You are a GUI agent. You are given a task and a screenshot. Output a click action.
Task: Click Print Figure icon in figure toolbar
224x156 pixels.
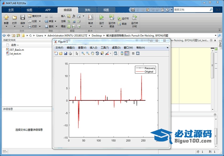70,53
